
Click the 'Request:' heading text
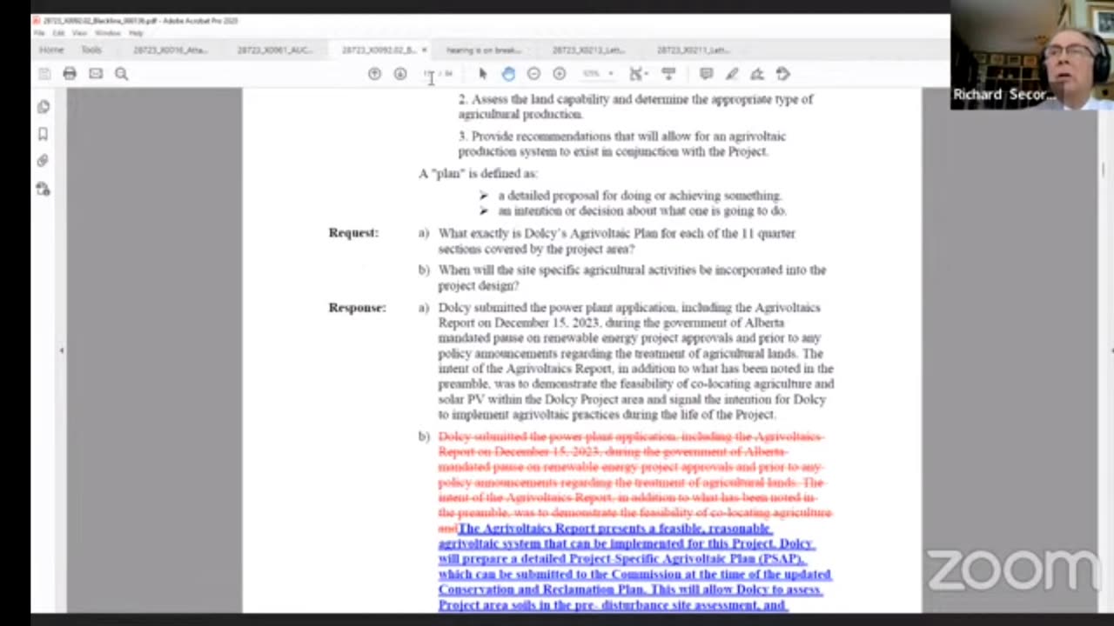click(353, 233)
